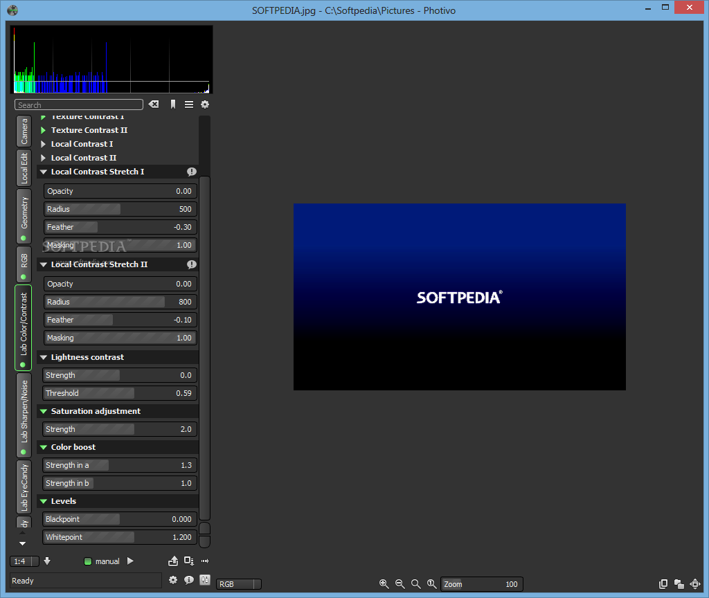Collapse the Local Contrast Stretch I section
This screenshot has height=598, width=709.
click(x=44, y=172)
